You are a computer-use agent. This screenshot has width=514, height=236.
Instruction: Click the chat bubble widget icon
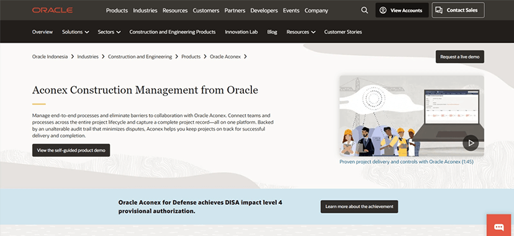tap(499, 227)
